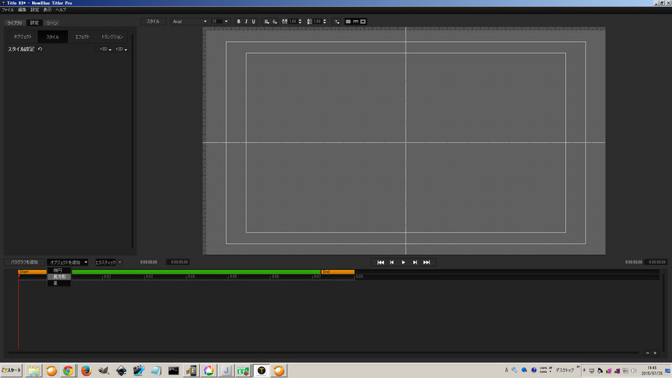Click the line spacing icon
Viewport: 672px width, 378px height.
(309, 22)
